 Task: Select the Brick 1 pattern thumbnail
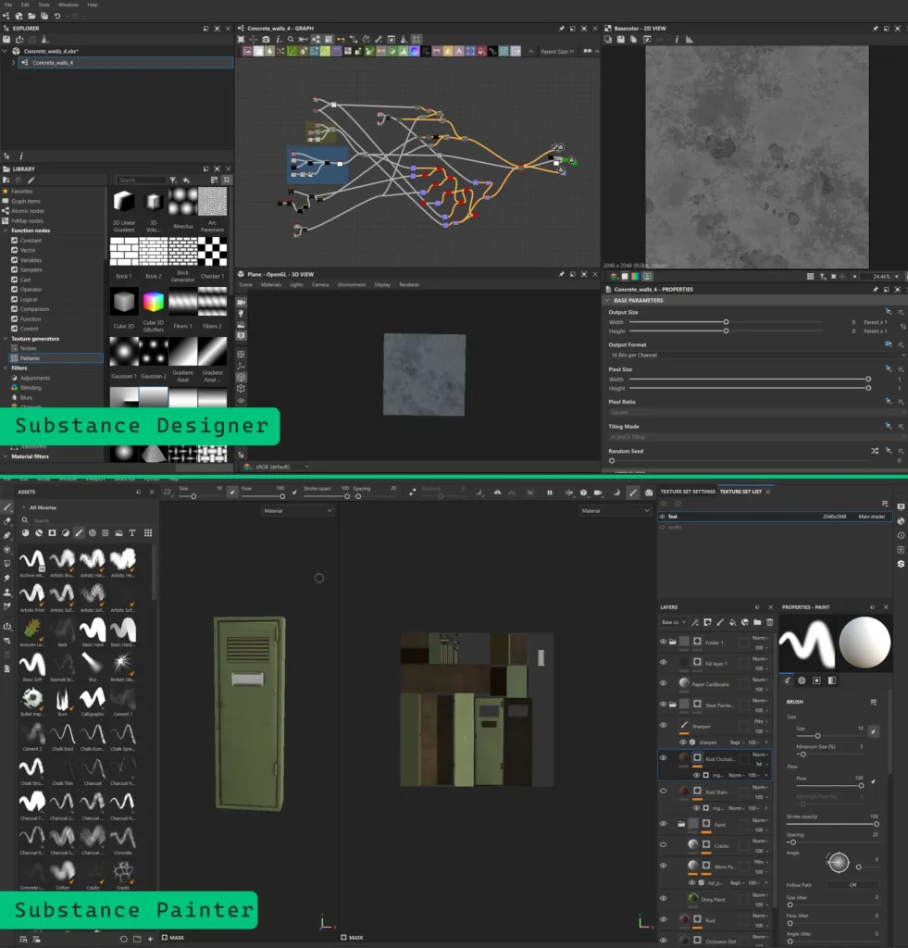click(124, 253)
